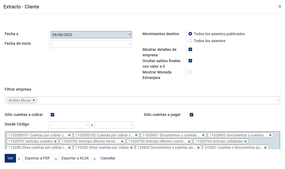Close the Extracto - Cliente dialog
Image resolution: width=285 pixels, height=169 pixels.
(x=280, y=6)
